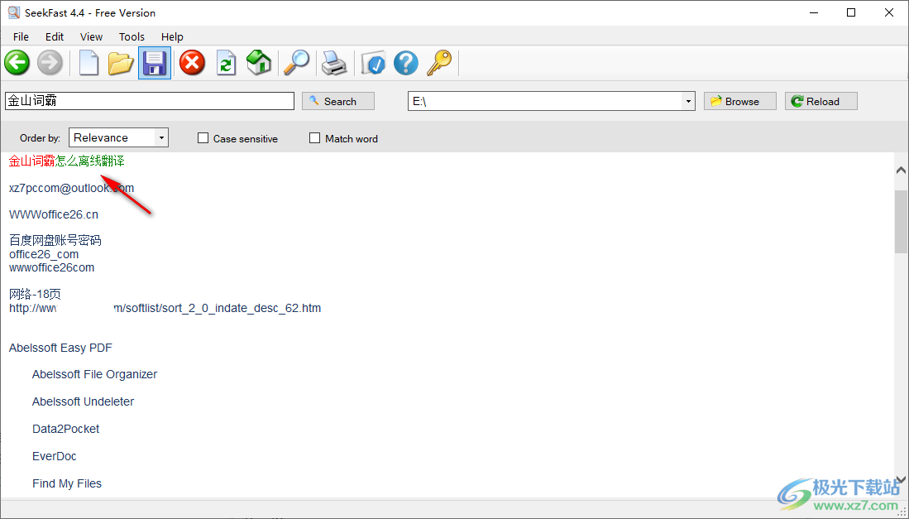Click the softlist URL result line
This screenshot has height=519, width=909.
(x=165, y=308)
